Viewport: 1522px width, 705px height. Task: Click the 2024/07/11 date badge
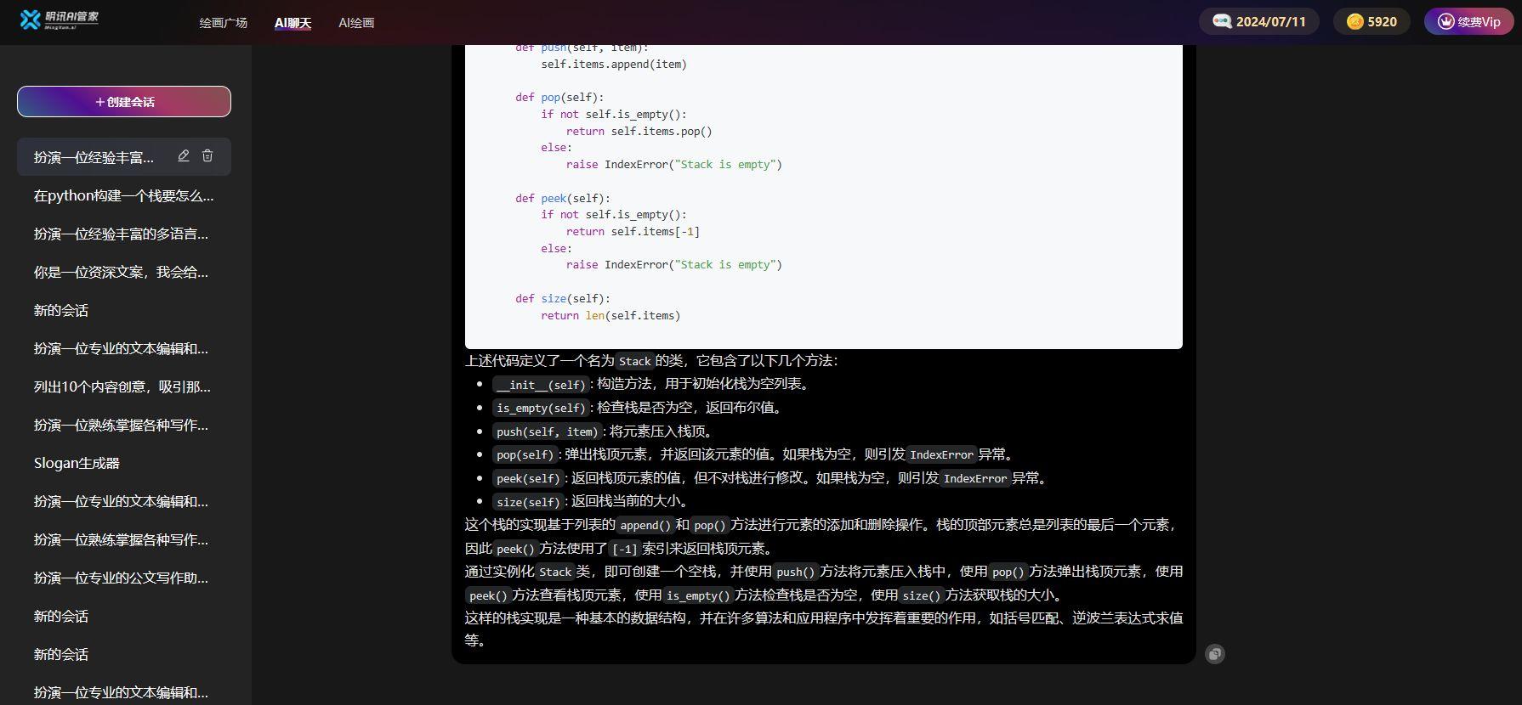(x=1270, y=22)
